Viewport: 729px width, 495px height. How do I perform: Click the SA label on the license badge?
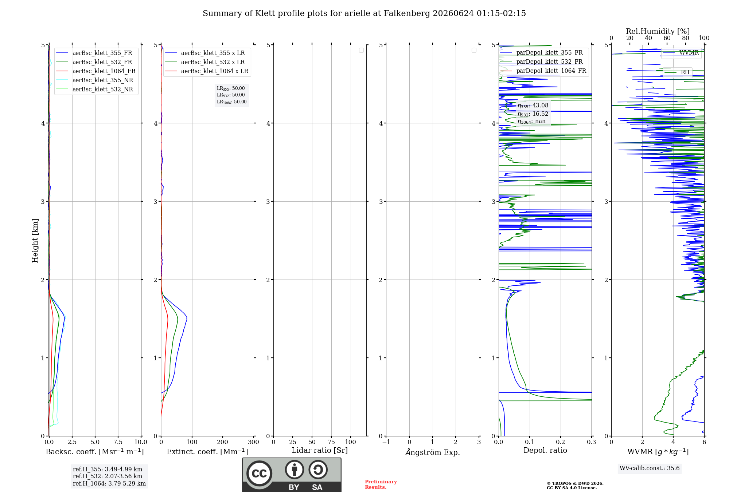click(x=317, y=487)
